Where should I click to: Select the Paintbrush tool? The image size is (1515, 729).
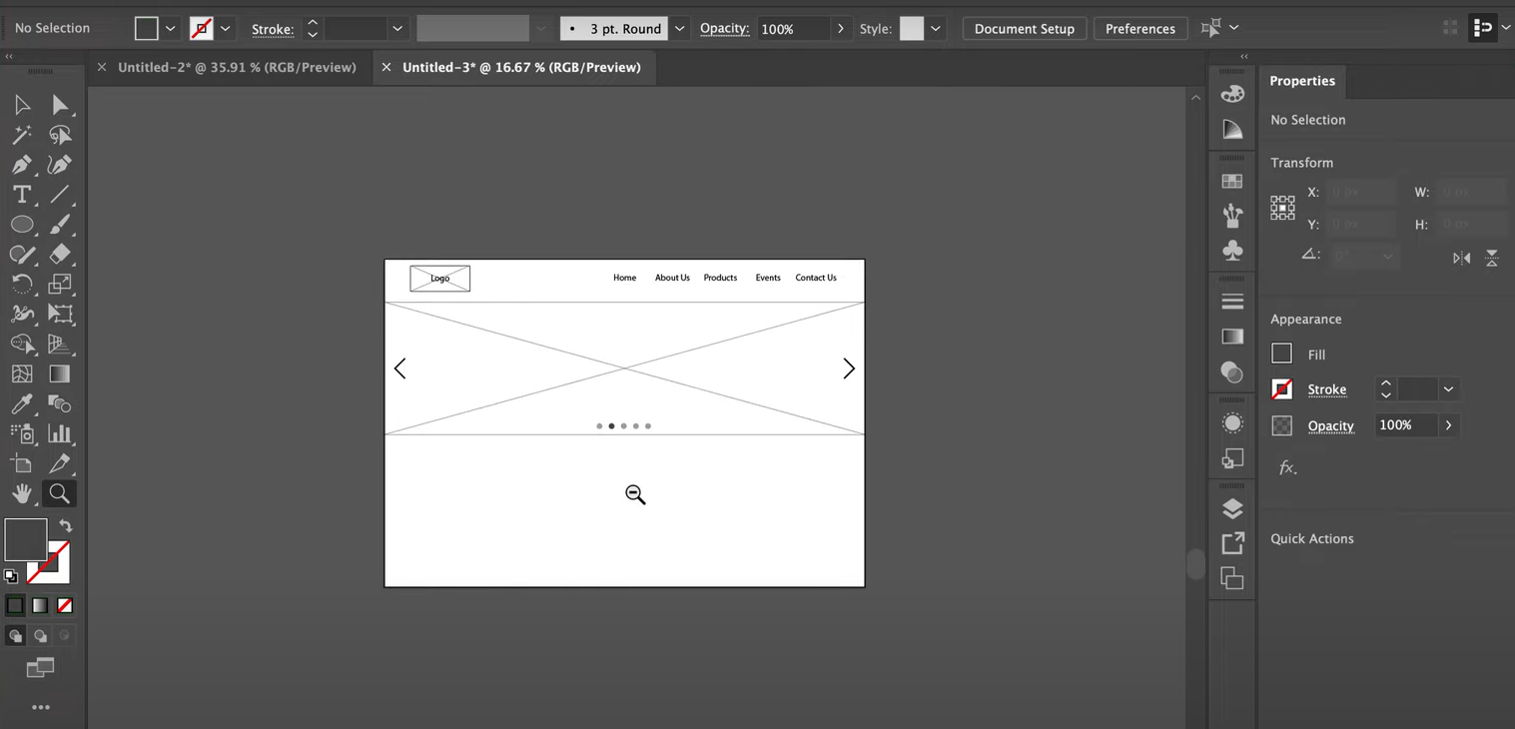coord(60,224)
